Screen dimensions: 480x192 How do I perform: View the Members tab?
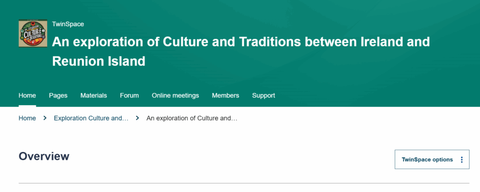225,95
